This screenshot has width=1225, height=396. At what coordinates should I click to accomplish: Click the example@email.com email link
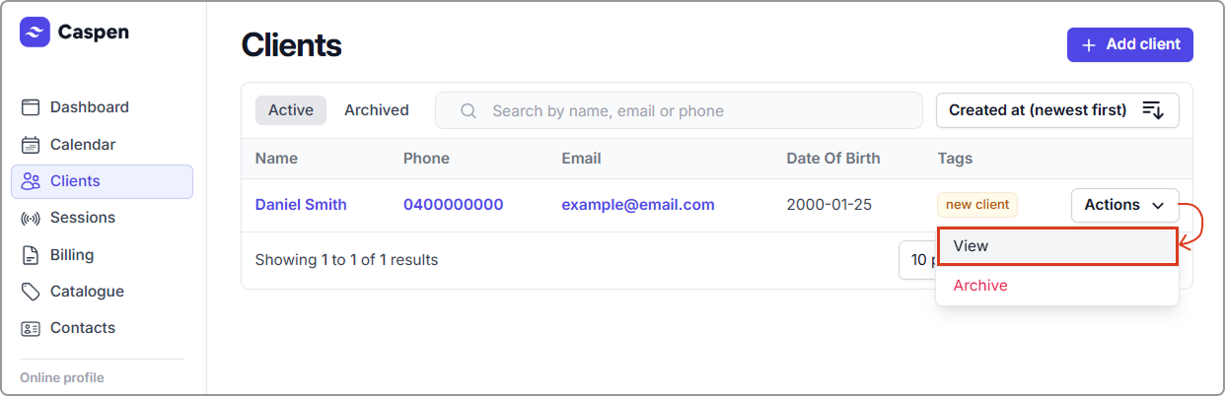click(637, 205)
